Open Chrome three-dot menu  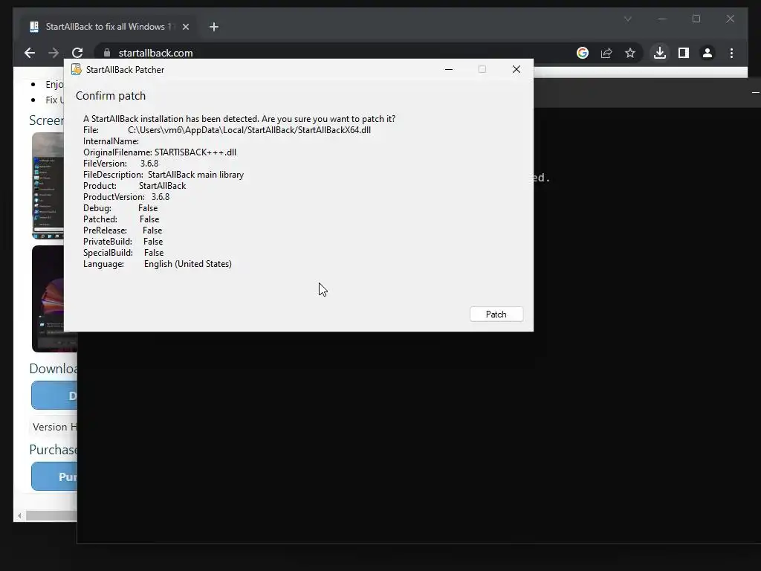(731, 53)
